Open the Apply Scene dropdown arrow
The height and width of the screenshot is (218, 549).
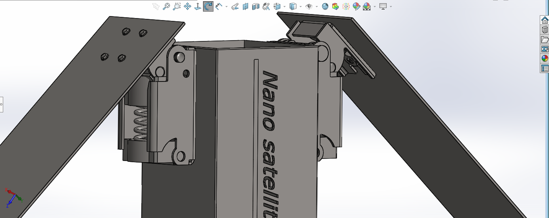coord(375,7)
